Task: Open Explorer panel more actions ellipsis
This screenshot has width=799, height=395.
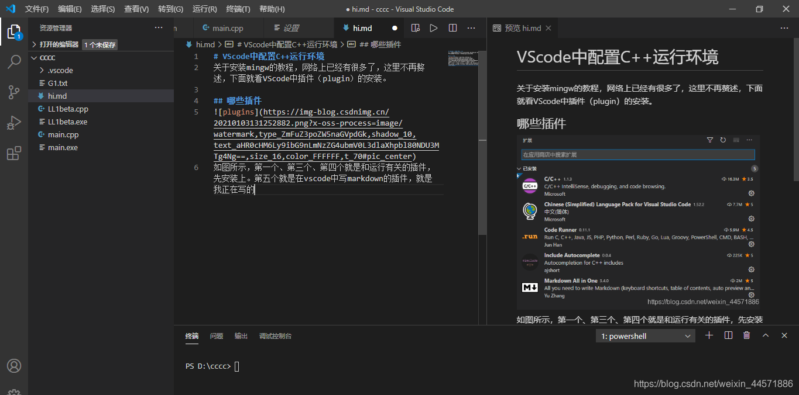Action: 159,28
